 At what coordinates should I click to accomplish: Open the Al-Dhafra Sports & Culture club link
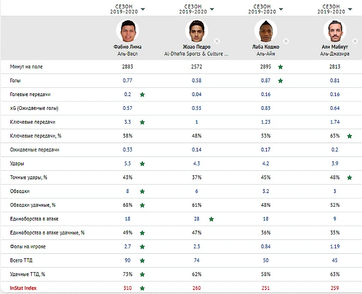(x=197, y=53)
